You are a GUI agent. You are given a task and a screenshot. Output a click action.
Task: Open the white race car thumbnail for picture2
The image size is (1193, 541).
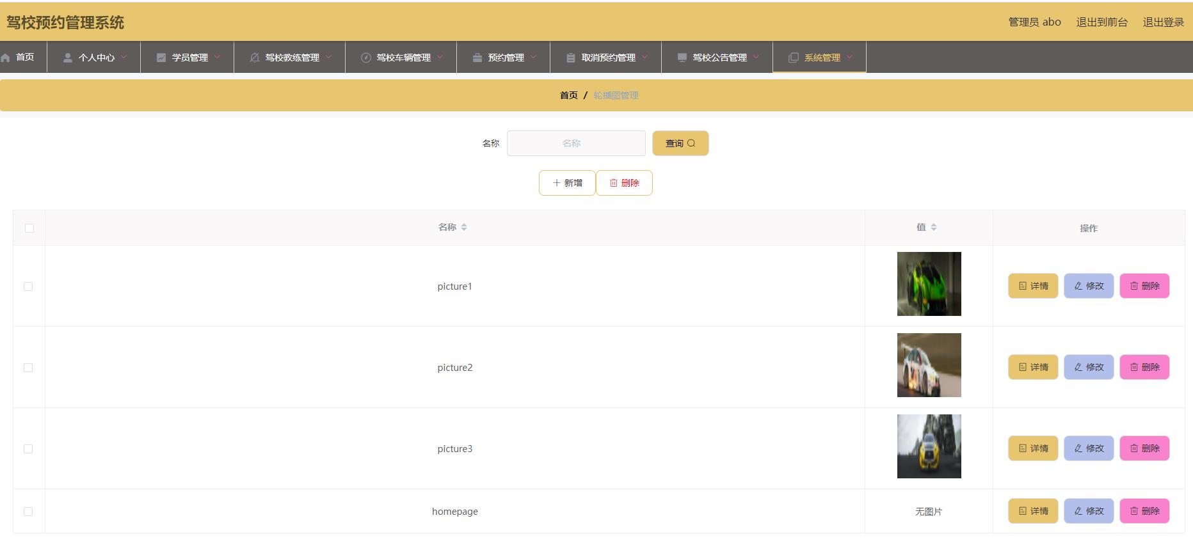(929, 365)
